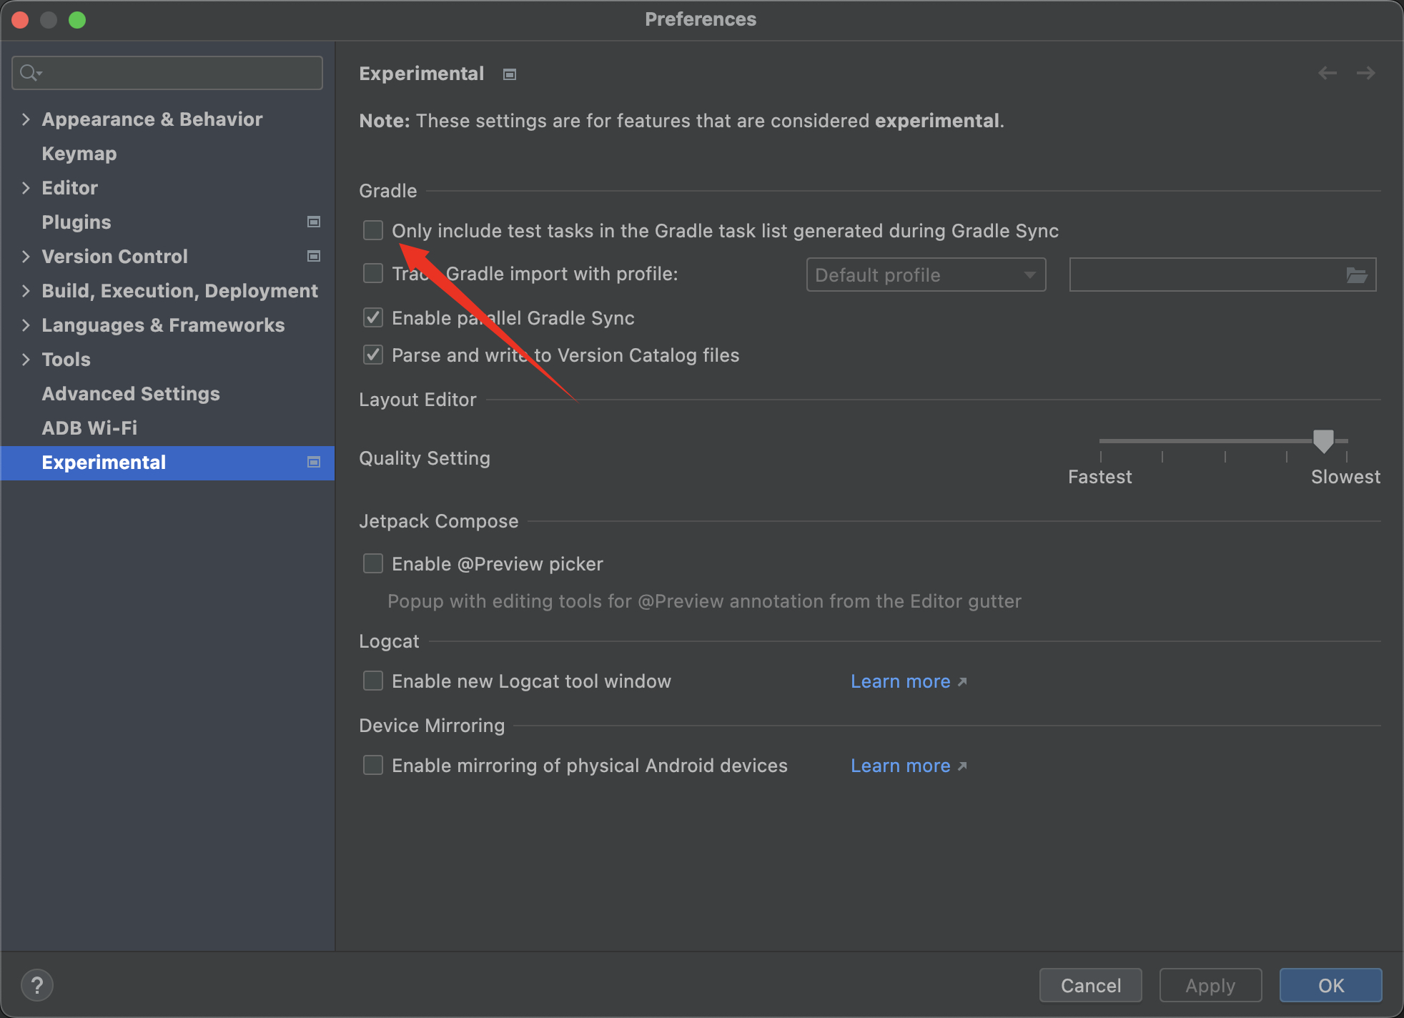Click the project-settings icon next to Version Control
The width and height of the screenshot is (1404, 1018).
[313, 256]
